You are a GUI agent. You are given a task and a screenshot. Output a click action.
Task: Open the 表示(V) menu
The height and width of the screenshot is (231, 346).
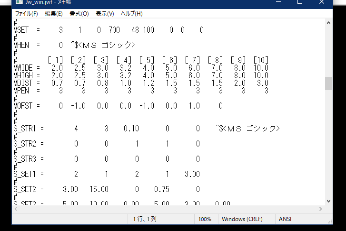[105, 14]
